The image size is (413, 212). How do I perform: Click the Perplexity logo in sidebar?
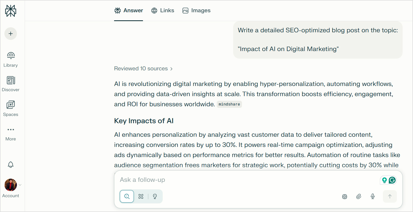pyautogui.click(x=11, y=11)
